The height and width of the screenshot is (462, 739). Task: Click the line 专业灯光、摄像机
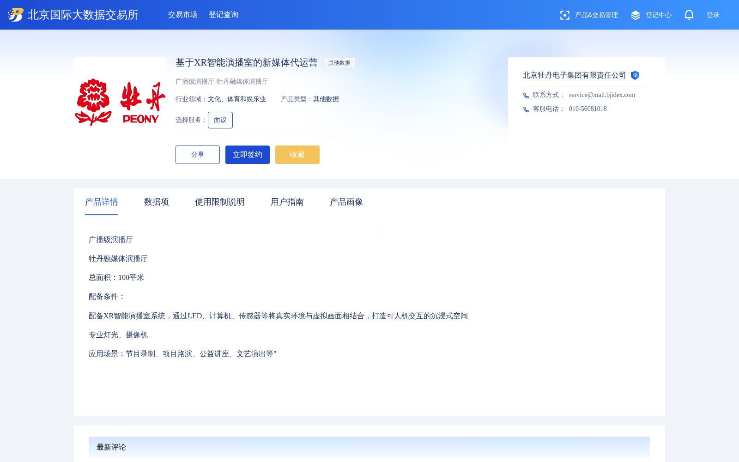pyautogui.click(x=118, y=335)
